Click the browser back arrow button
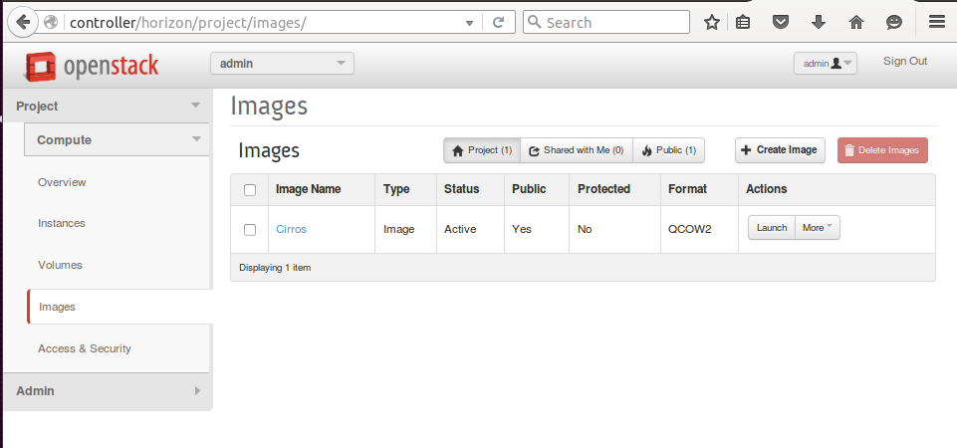Screen dimensions: 957x448 pyautogui.click(x=22, y=22)
